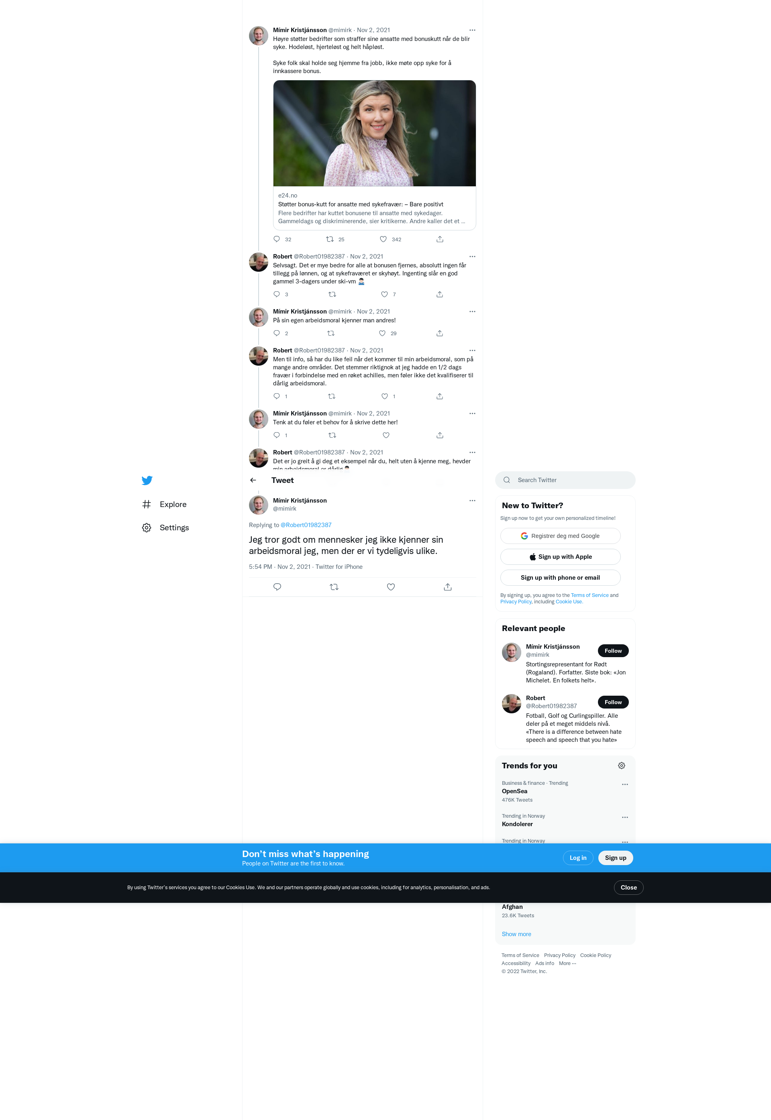Click Sign up on blue banner

pos(616,858)
